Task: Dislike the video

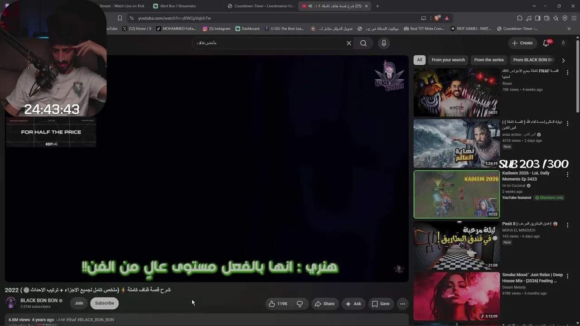Action: tap(300, 304)
